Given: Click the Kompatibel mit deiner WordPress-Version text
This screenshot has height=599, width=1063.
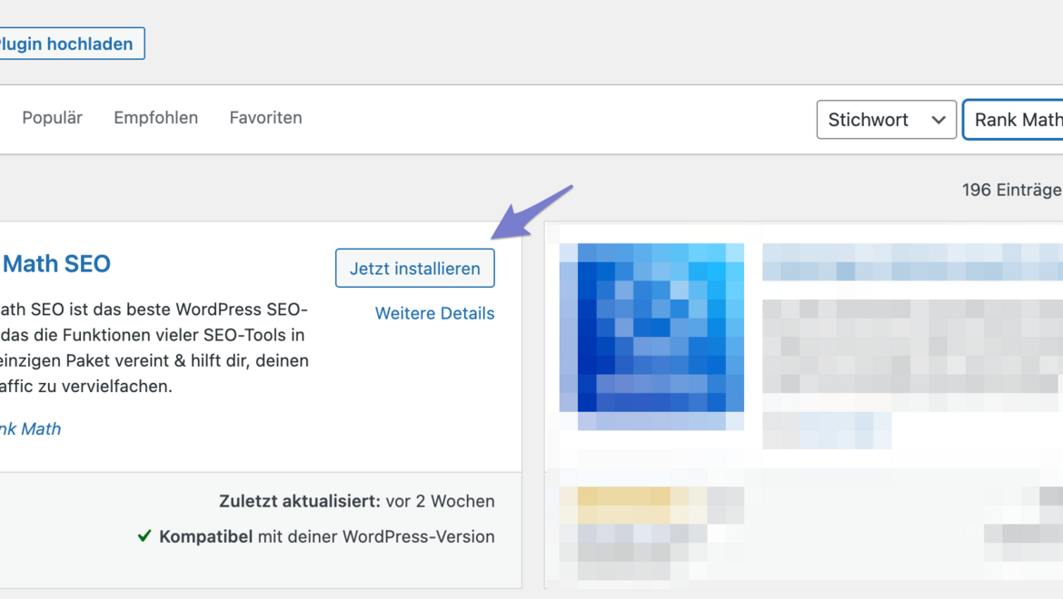Looking at the screenshot, I should (x=327, y=536).
